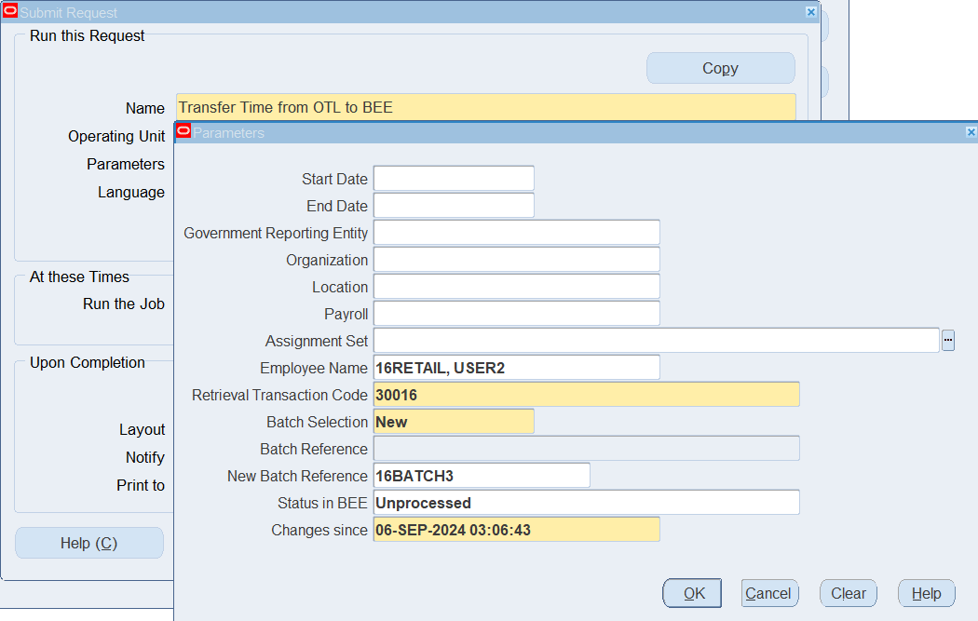Click the Copy button
The image size is (978, 621).
pos(720,68)
